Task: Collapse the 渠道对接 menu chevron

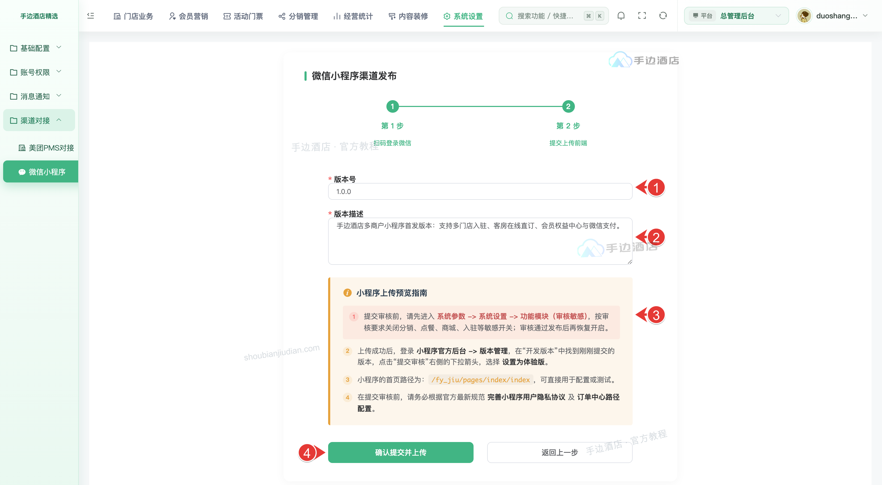Action: pyautogui.click(x=59, y=120)
